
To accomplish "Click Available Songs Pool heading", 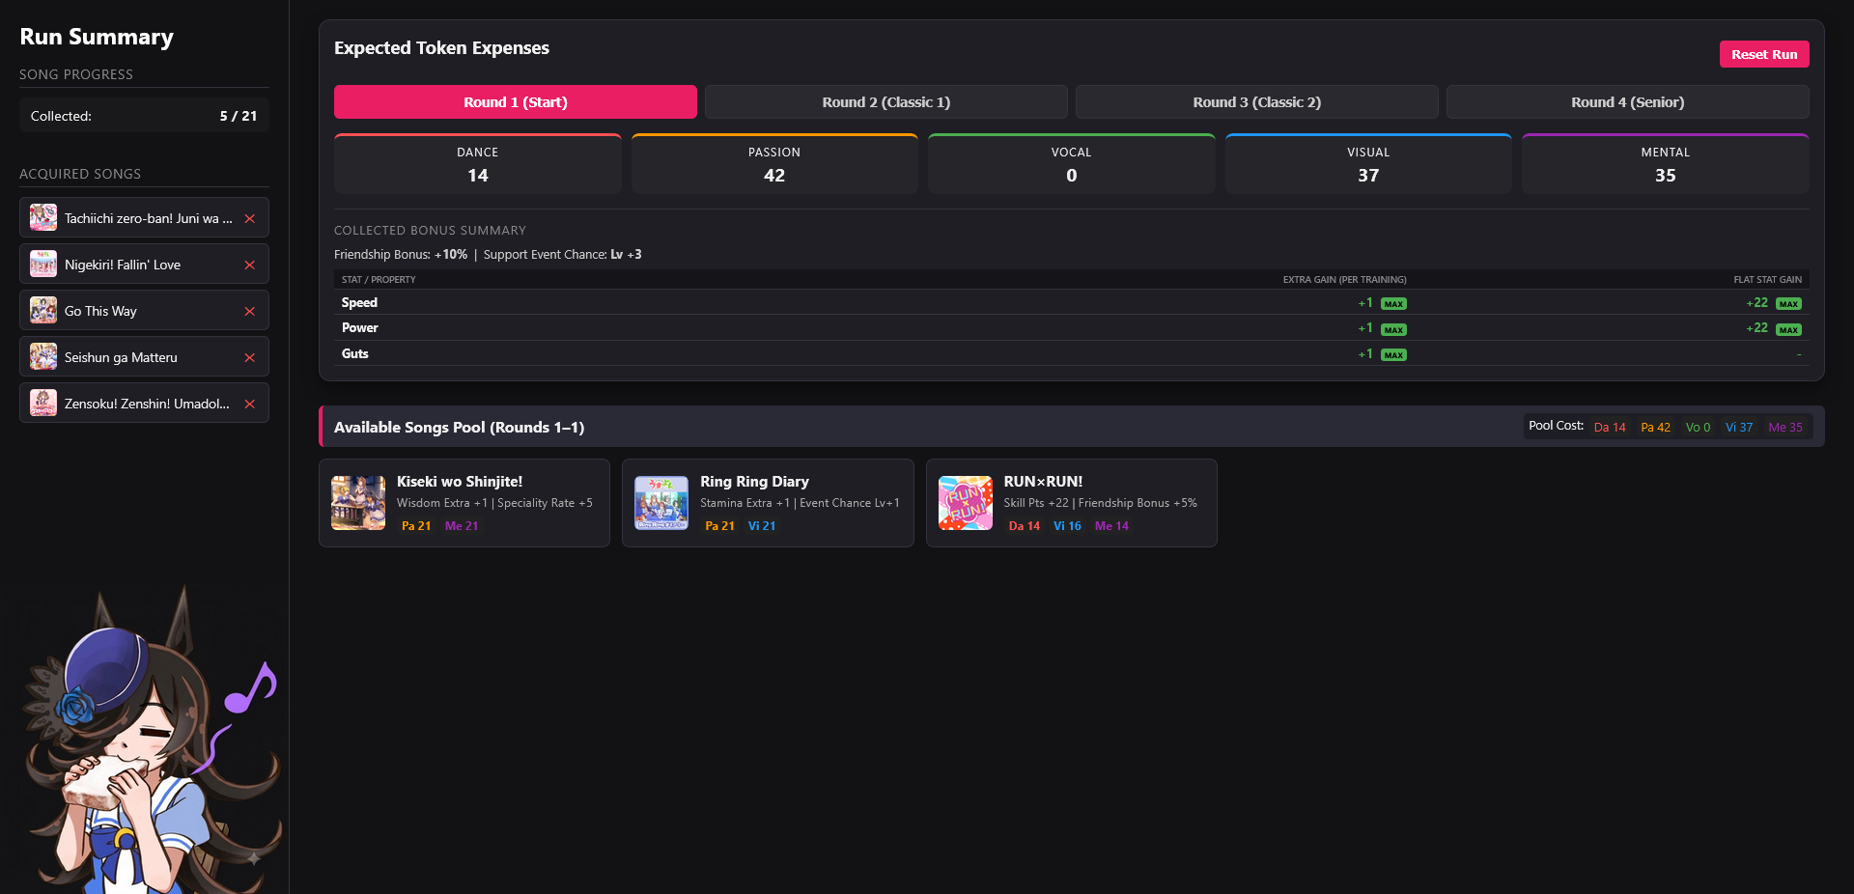I will coord(459,428).
